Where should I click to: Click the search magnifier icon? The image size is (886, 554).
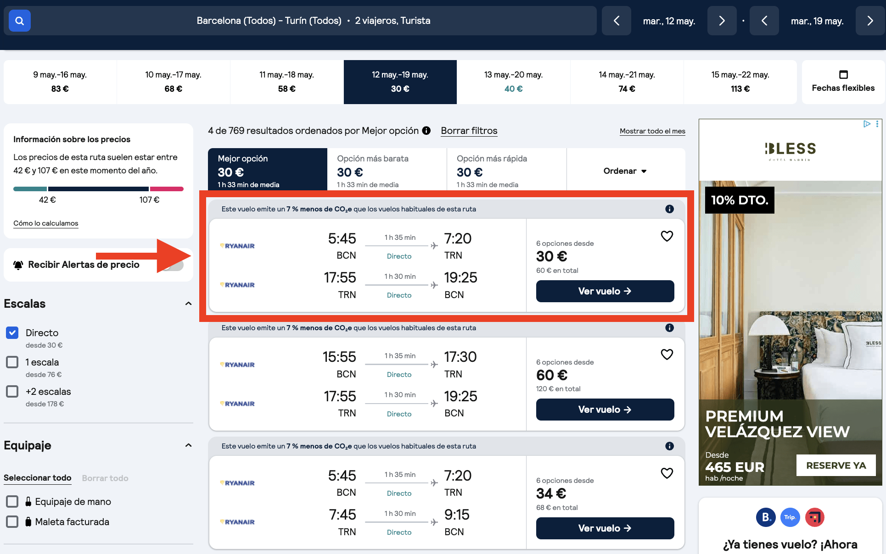(x=19, y=21)
